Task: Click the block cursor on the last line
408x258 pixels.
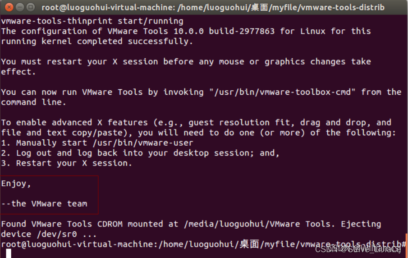Action: tap(9, 253)
